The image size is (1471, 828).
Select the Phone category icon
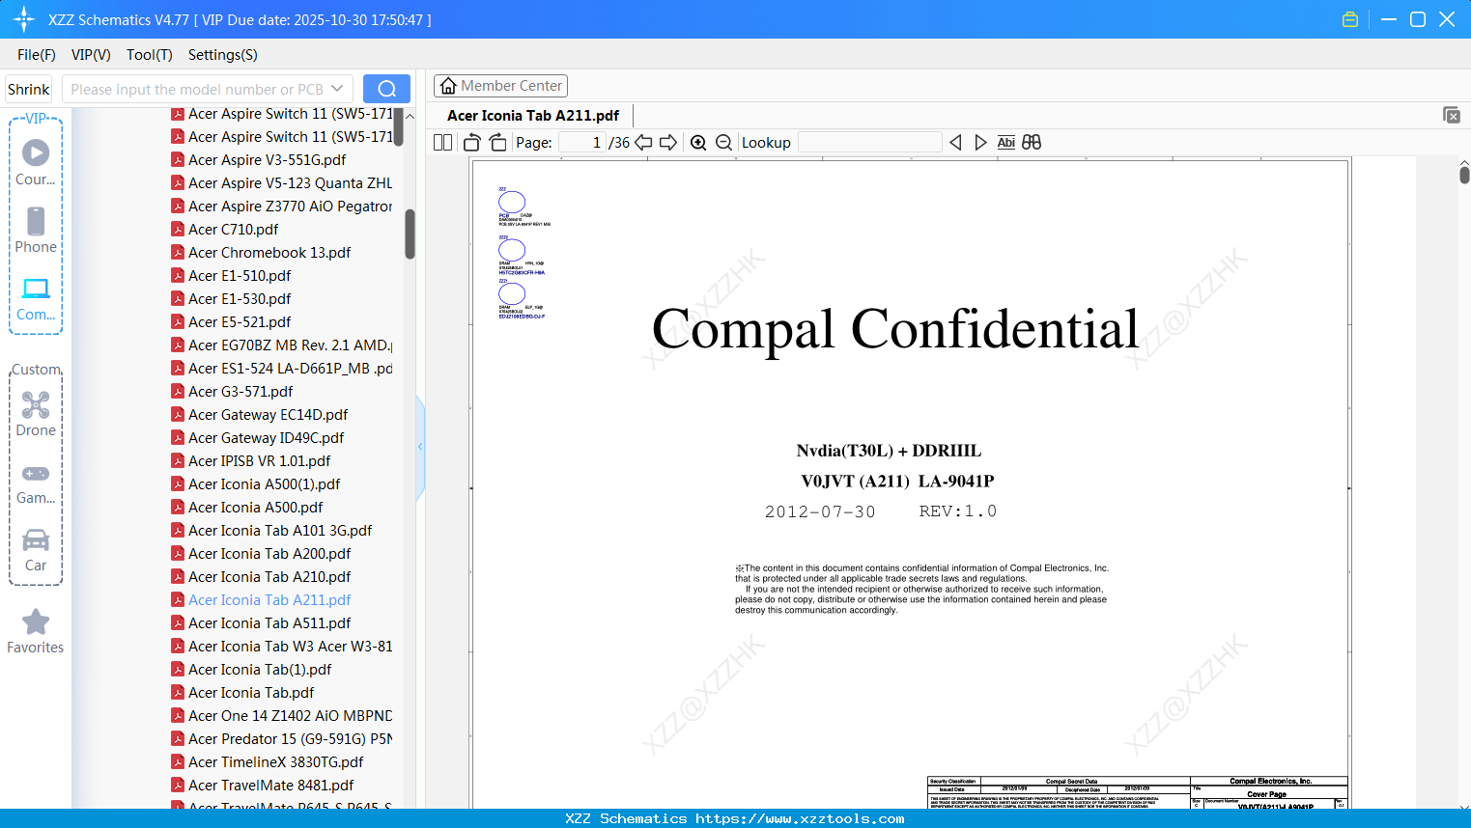[36, 230]
